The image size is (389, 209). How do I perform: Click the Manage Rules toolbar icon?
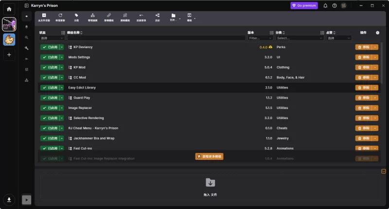(92, 16)
